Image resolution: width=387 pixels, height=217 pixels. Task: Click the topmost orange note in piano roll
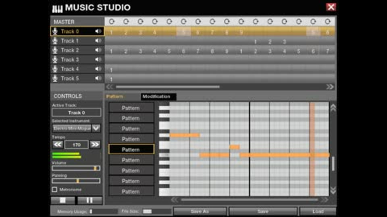pyautogui.click(x=185, y=135)
